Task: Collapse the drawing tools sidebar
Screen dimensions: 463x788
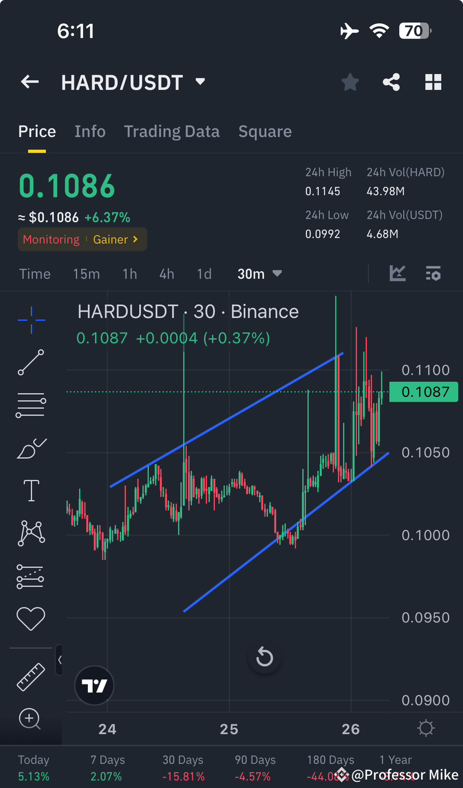Action: 59,660
